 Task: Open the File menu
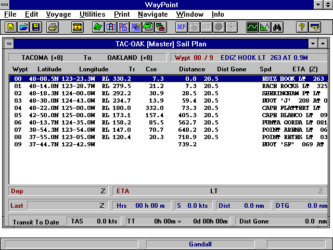(10, 14)
